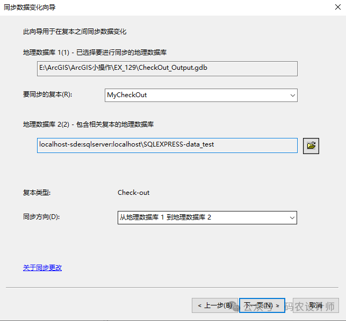Click the 地理数据库 1(1) section heading
The height and width of the screenshot is (321, 346).
pyautogui.click(x=95, y=53)
